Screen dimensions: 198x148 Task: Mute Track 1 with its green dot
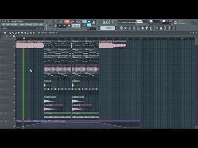coord(14,47)
